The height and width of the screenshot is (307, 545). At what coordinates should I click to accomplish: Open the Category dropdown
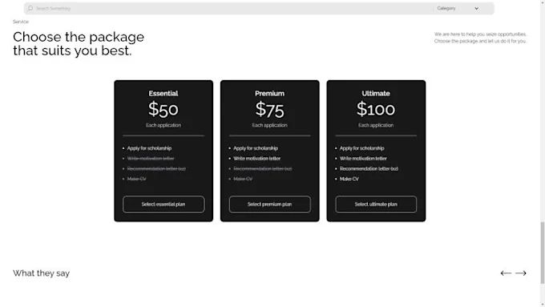click(458, 8)
